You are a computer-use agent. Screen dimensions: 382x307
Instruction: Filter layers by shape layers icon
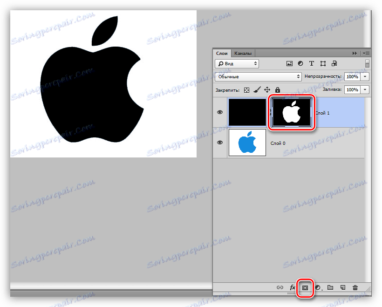323,64
